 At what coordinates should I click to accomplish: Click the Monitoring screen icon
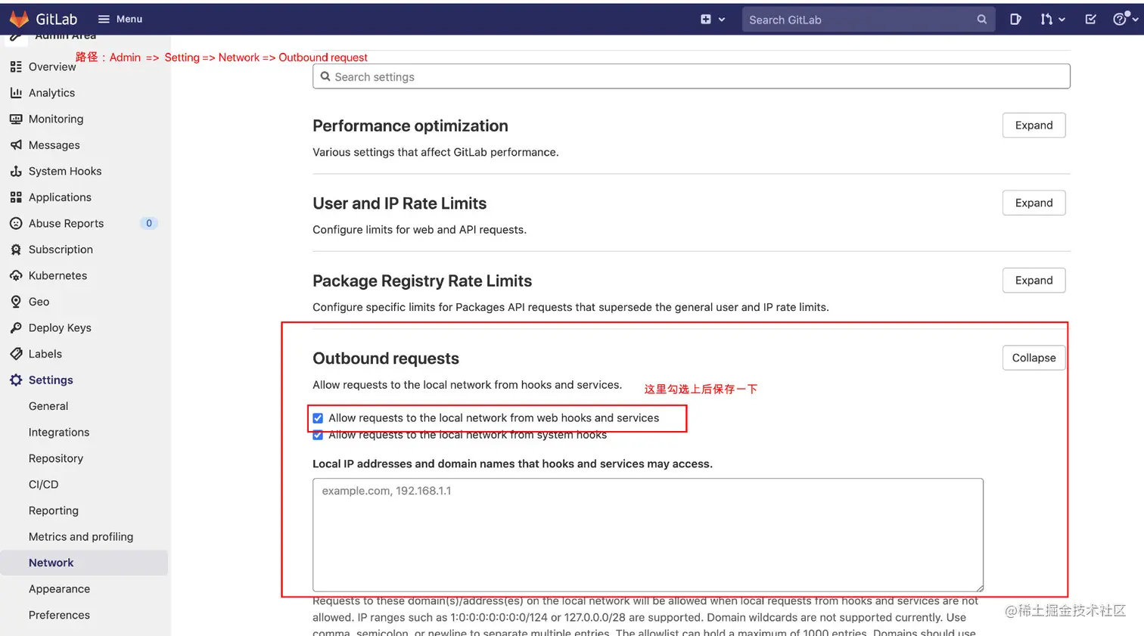(16, 119)
